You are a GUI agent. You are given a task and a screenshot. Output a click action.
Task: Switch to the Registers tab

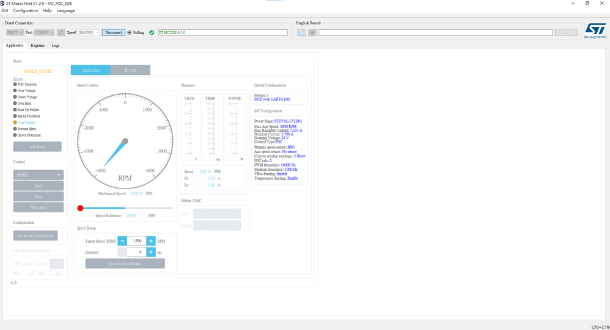click(x=37, y=45)
